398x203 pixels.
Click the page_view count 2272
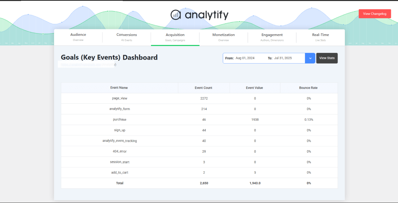tap(204, 99)
